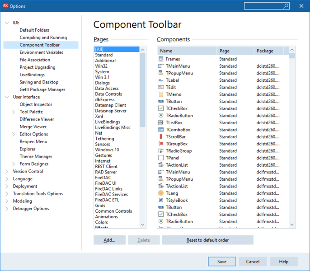The width and height of the screenshot is (310, 271).
Task: Expand the Form Designer node
Action: point(14,164)
